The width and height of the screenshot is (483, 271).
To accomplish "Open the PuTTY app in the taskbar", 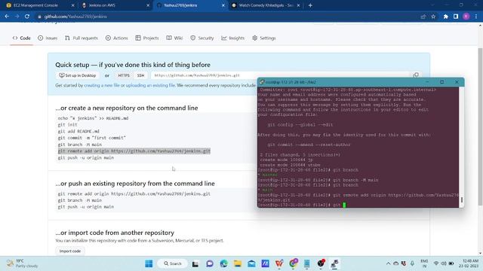I will 334,263.
